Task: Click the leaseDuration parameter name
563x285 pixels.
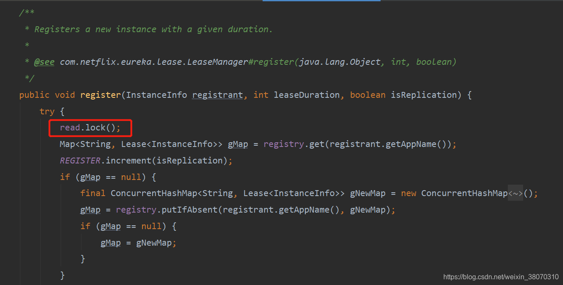Action: click(306, 95)
